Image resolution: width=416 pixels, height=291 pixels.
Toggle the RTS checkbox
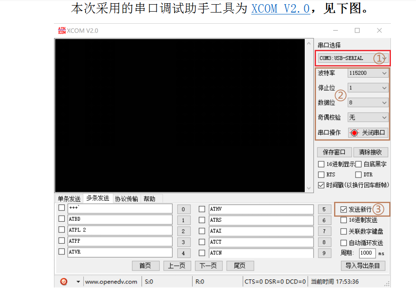(321, 175)
